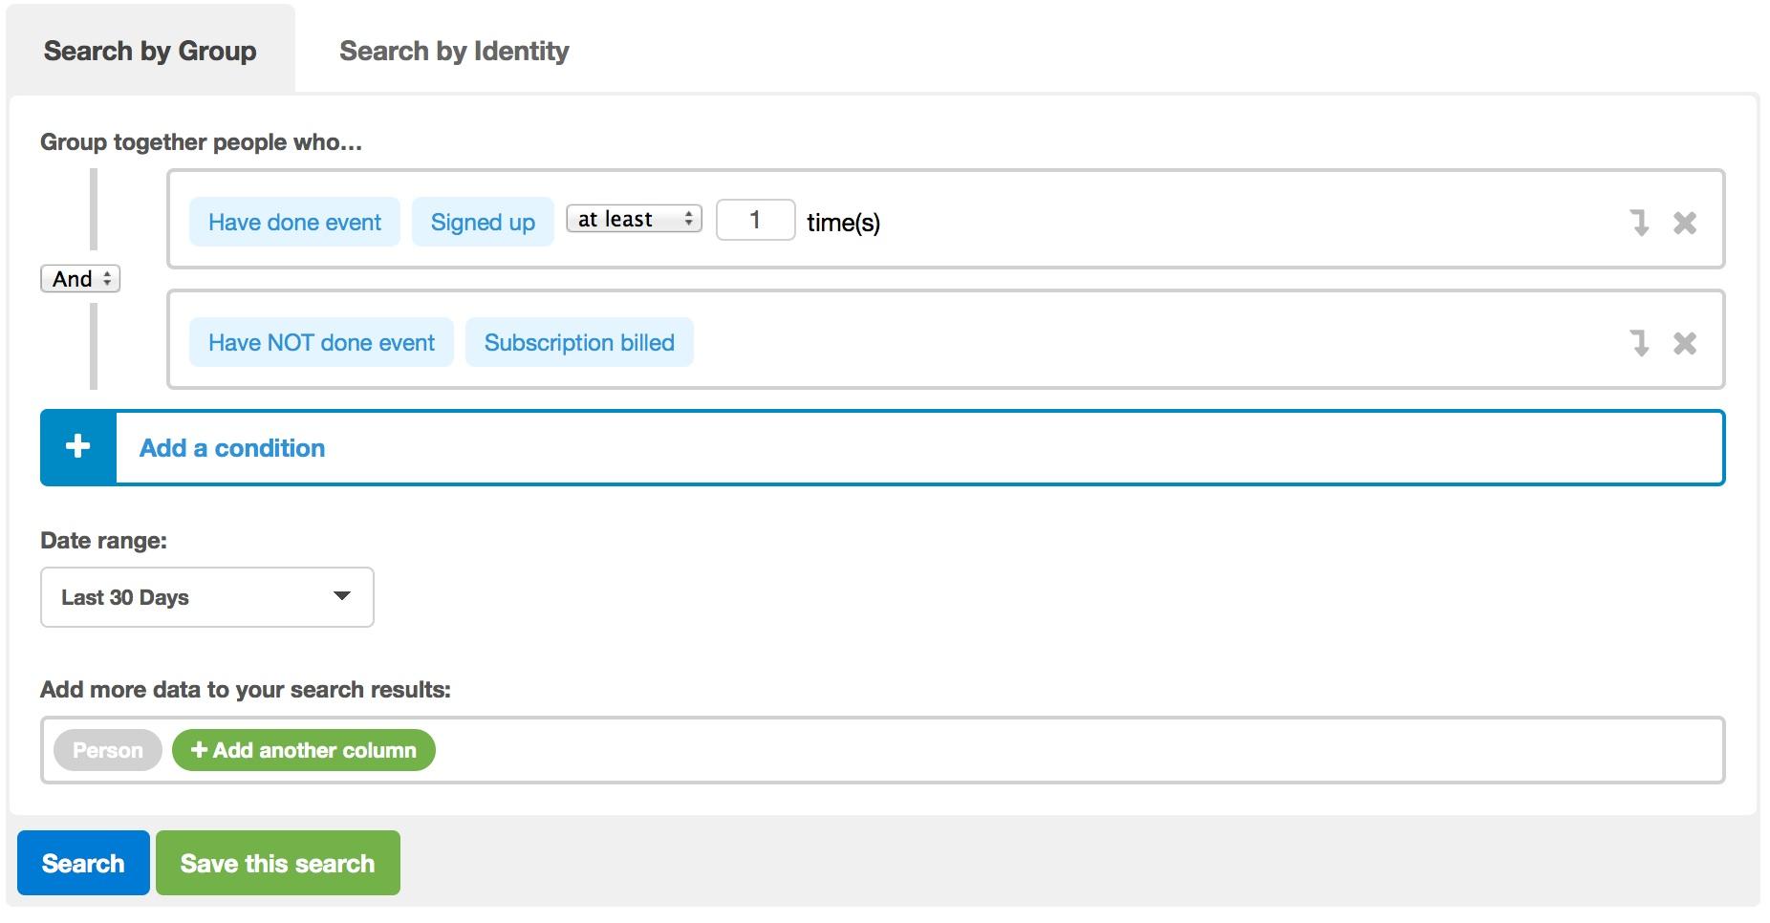The width and height of the screenshot is (1770, 923).
Task: Click the Subscription billed event tag
Action: tap(579, 342)
